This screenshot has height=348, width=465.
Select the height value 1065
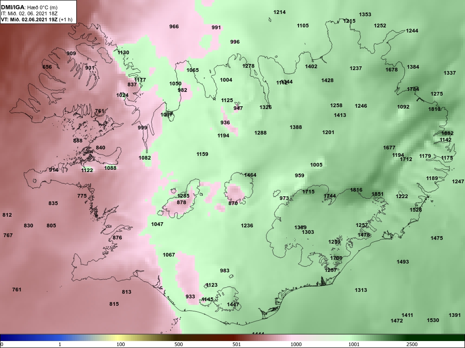click(x=193, y=70)
